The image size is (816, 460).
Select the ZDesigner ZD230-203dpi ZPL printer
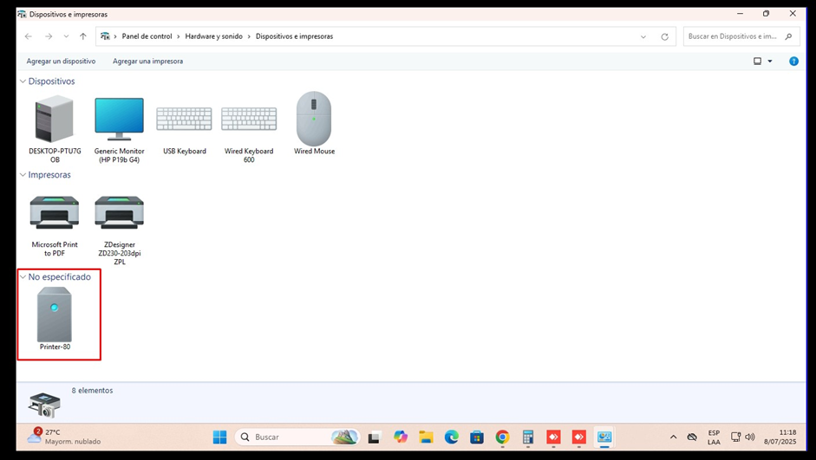click(119, 213)
